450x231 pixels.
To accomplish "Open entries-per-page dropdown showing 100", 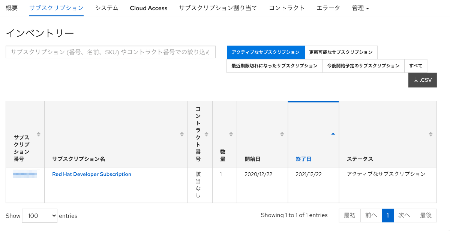I will click(x=40, y=216).
